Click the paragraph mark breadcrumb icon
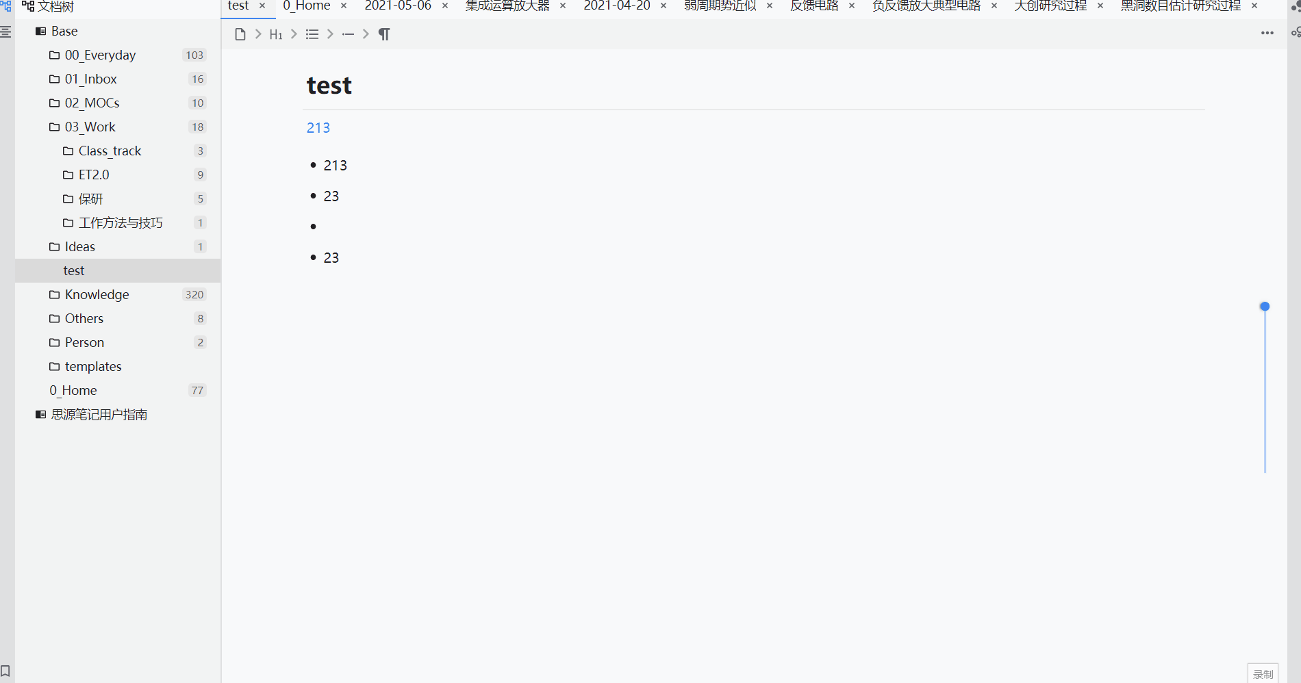This screenshot has height=683, width=1301. coord(384,34)
